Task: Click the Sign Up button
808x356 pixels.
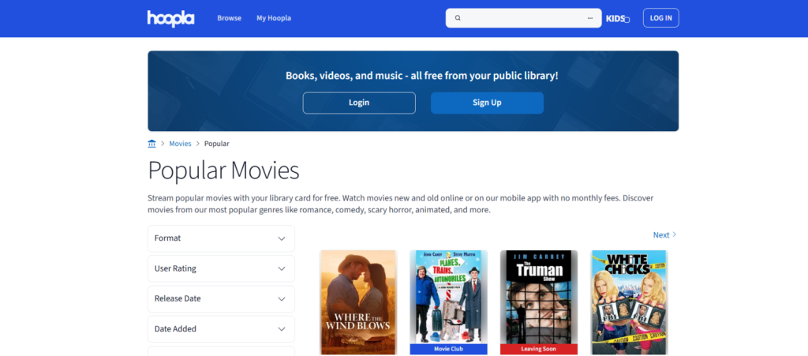Action: (x=487, y=103)
